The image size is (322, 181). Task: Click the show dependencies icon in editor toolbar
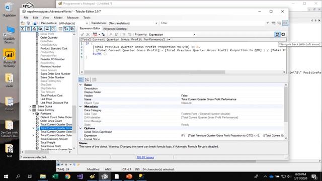[103, 35]
